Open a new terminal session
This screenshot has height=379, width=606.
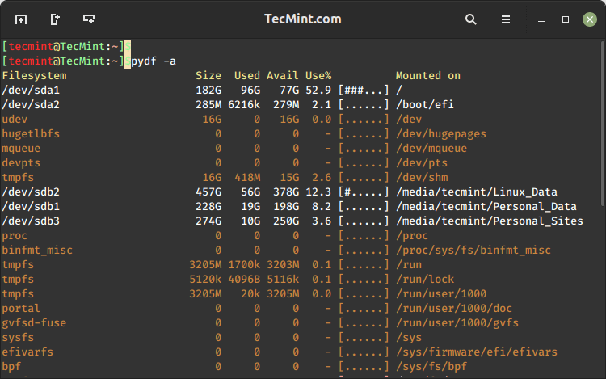20,19
